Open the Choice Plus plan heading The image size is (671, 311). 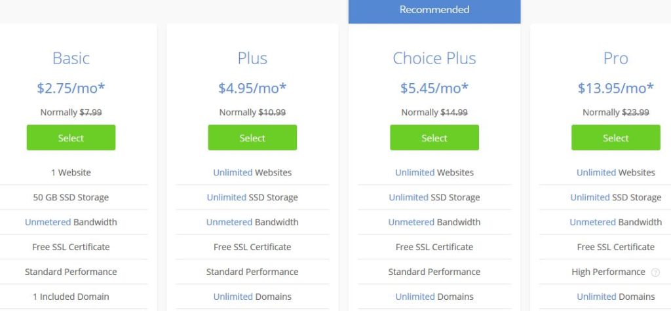click(x=434, y=58)
